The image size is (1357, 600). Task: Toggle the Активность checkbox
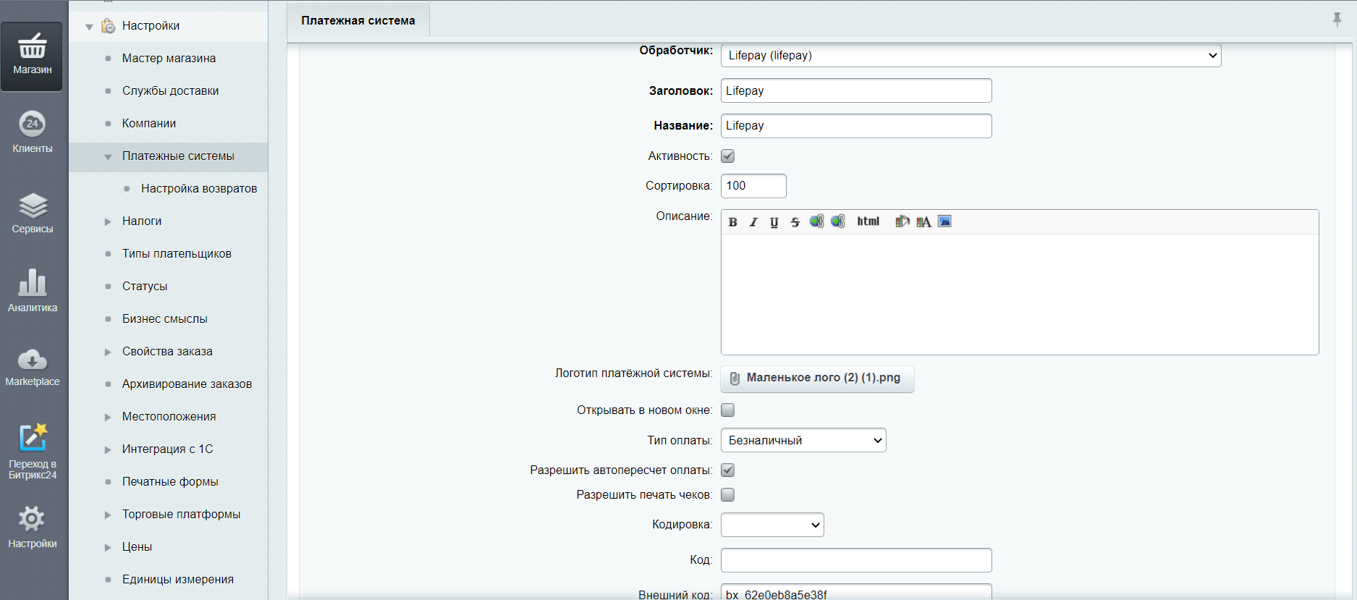(x=728, y=156)
